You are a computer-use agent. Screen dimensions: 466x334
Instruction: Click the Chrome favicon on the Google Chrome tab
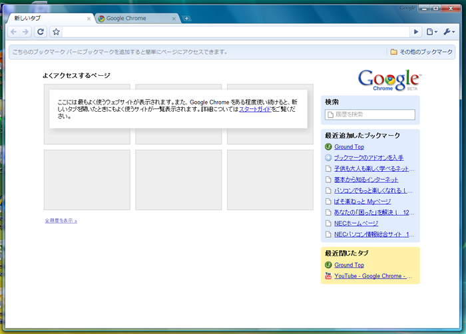(x=101, y=19)
